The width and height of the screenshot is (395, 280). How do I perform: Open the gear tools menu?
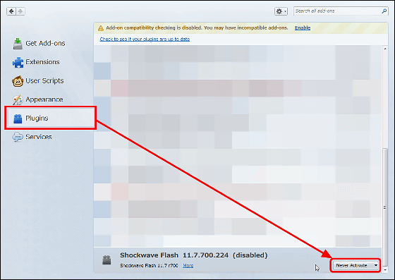(x=281, y=11)
